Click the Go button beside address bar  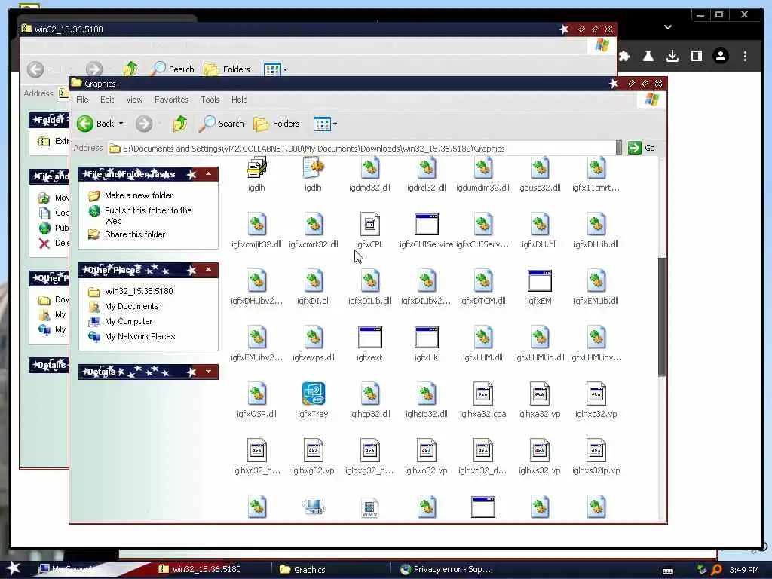(x=642, y=148)
